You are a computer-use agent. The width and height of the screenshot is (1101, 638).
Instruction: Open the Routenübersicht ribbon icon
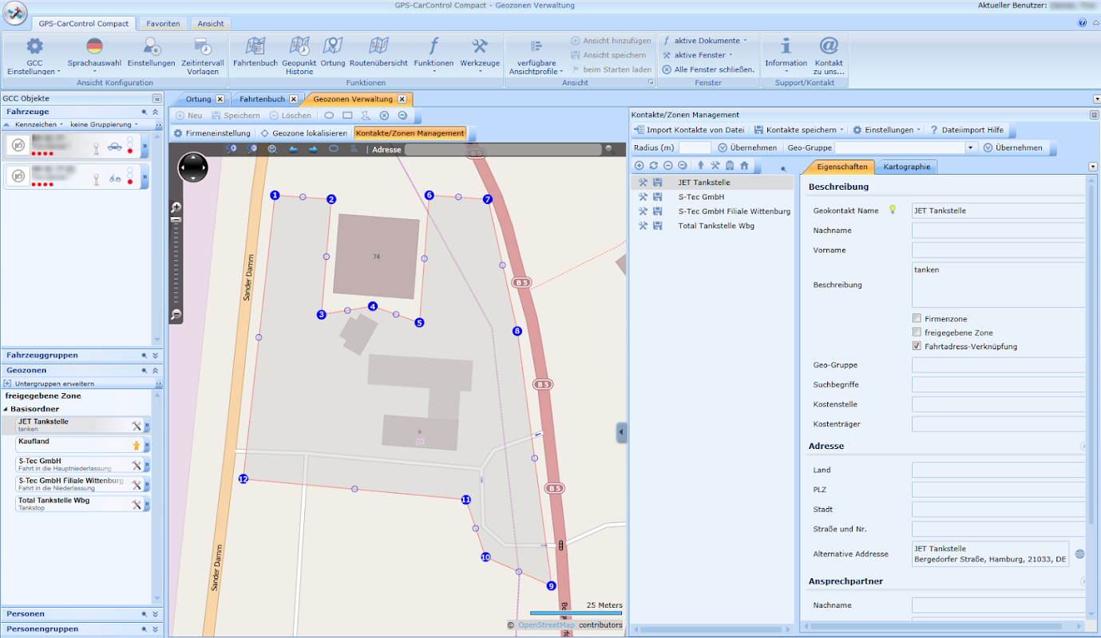click(x=378, y=47)
